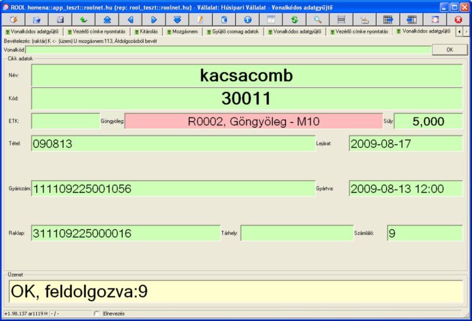472x321 pixels.
Task: Click the blue right arrow next icon
Action: (153, 19)
